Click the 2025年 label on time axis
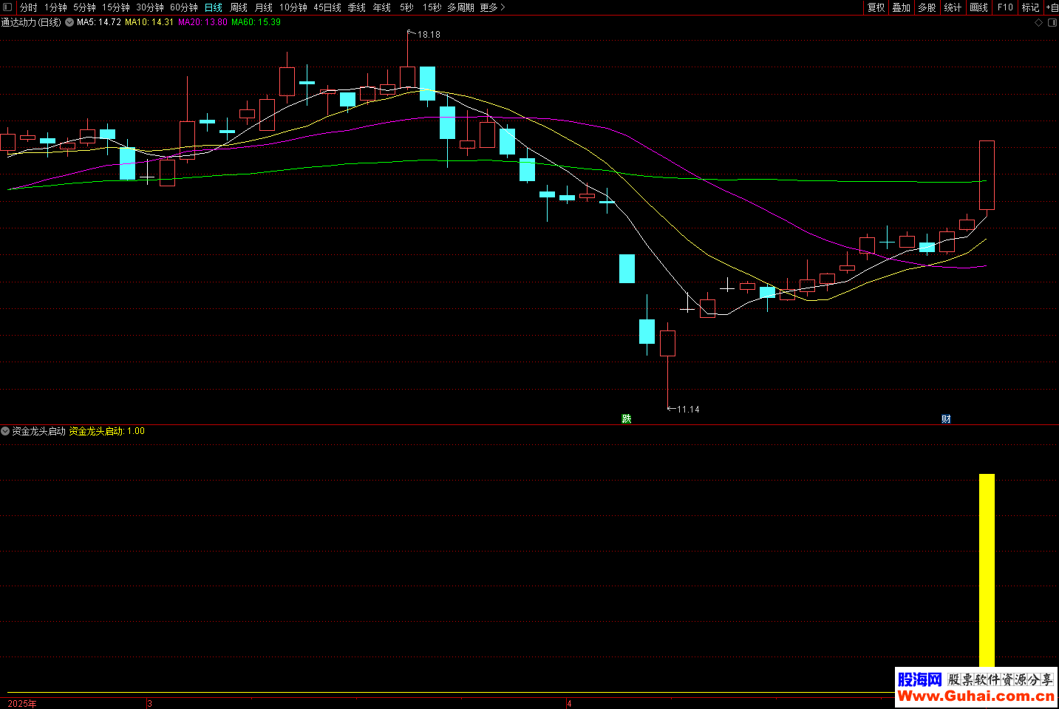The image size is (1059, 709). pyautogui.click(x=22, y=703)
